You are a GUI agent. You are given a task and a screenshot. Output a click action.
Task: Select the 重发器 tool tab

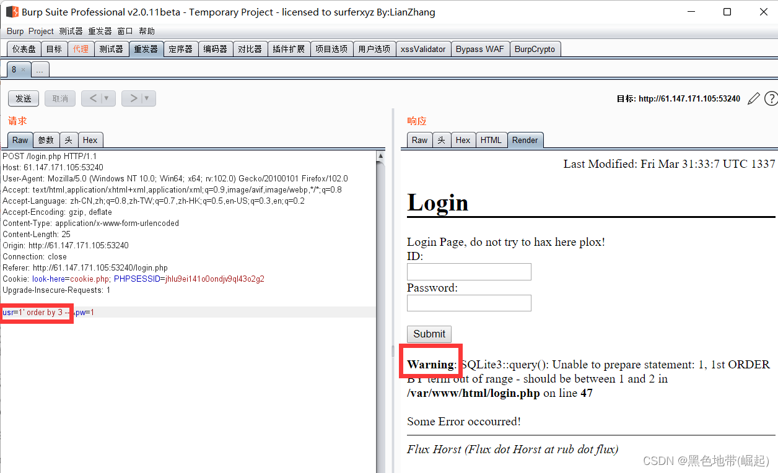[146, 49]
